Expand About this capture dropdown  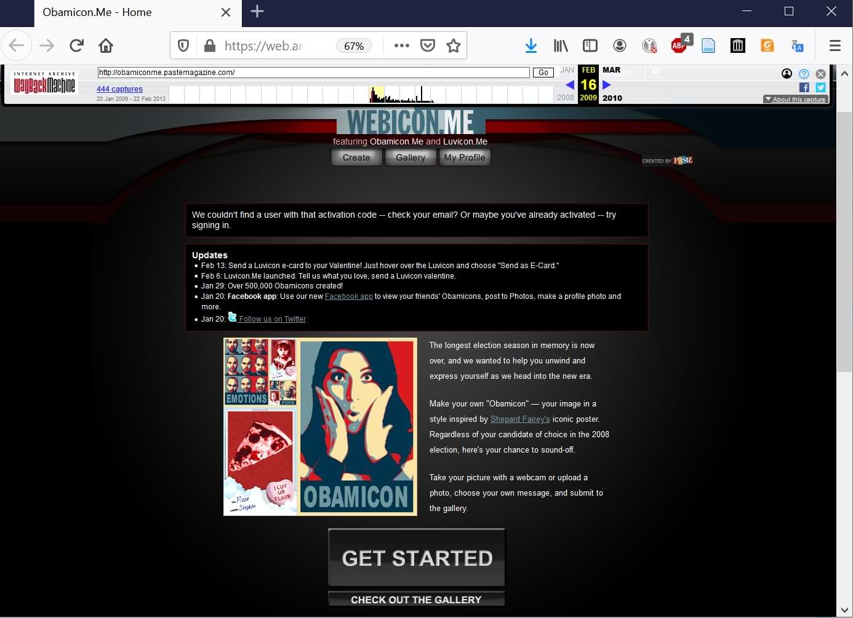(x=796, y=99)
